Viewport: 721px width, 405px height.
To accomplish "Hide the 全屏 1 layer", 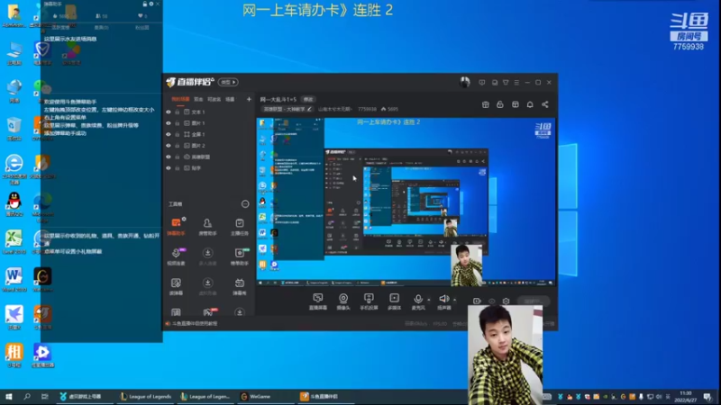I will pyautogui.click(x=169, y=134).
